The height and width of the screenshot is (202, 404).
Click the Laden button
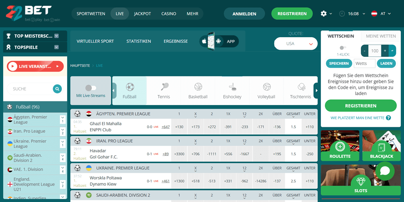pyautogui.click(x=386, y=63)
